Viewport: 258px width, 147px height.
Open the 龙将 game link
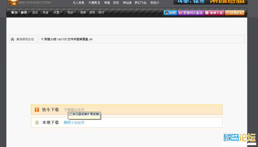pyautogui.click(x=116, y=3)
